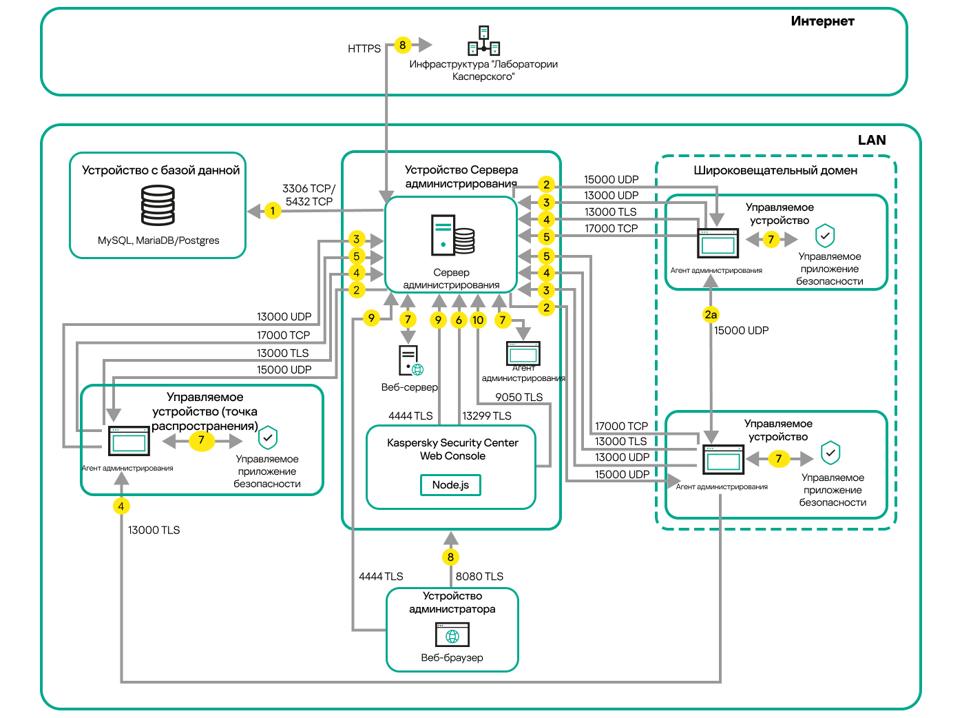Select the yellow "10" circle

click(x=478, y=320)
